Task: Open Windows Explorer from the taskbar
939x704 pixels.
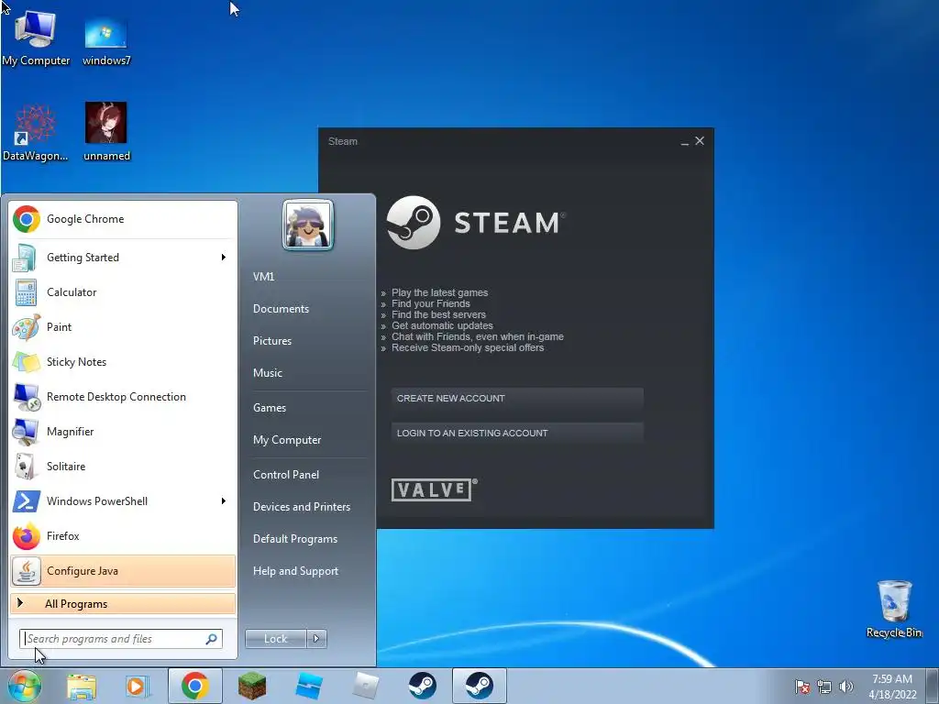Action: click(x=82, y=687)
